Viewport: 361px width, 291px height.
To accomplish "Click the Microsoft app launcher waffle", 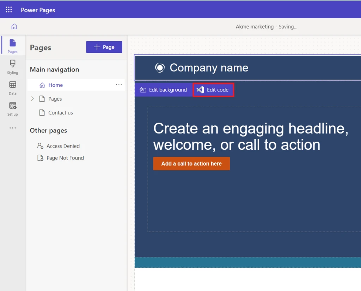I will pos(8,10).
